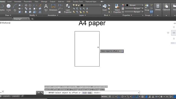Switch to the Layout1 tab

point(6,96)
